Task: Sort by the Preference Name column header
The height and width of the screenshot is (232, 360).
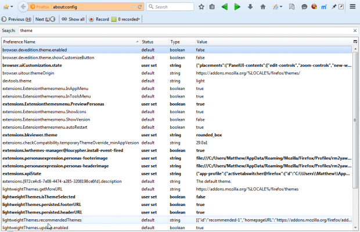Action: click(71, 42)
